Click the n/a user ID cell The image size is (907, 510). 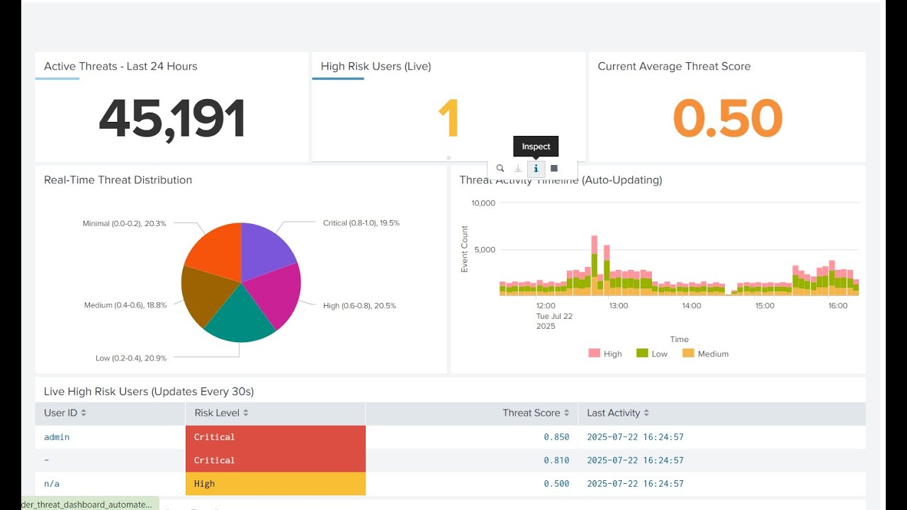click(51, 484)
